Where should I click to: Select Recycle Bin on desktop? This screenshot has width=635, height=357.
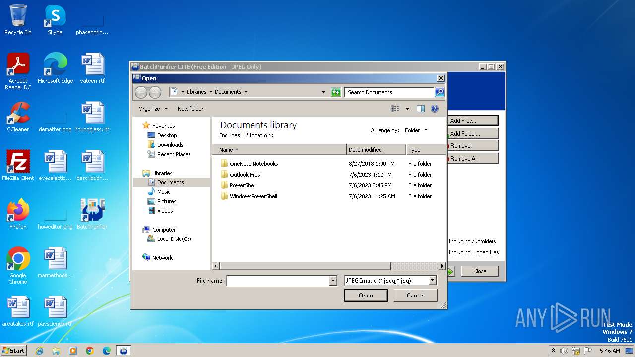pos(18,20)
